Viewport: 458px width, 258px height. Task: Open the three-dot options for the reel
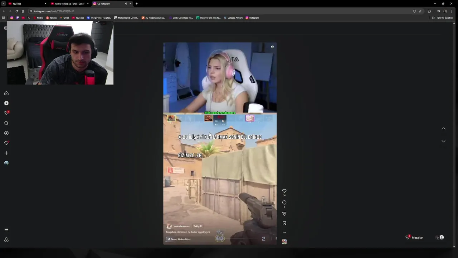284,232
